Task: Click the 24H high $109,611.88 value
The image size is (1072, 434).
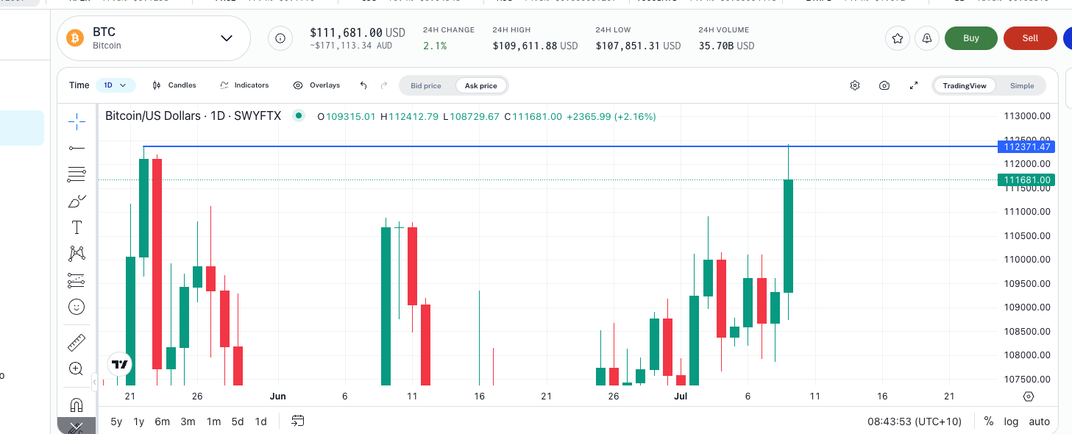Action: (535, 46)
